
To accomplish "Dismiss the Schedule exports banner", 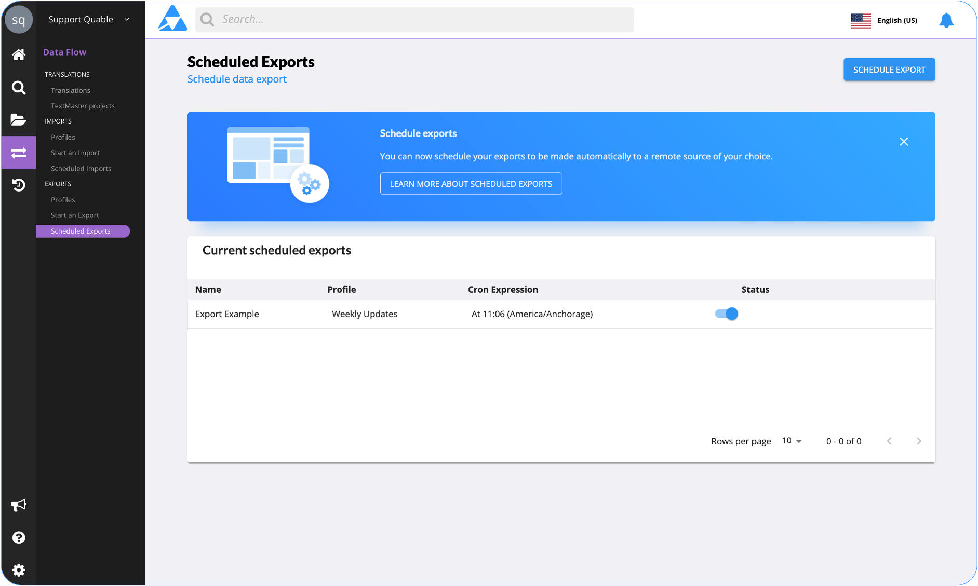I will pyautogui.click(x=904, y=141).
